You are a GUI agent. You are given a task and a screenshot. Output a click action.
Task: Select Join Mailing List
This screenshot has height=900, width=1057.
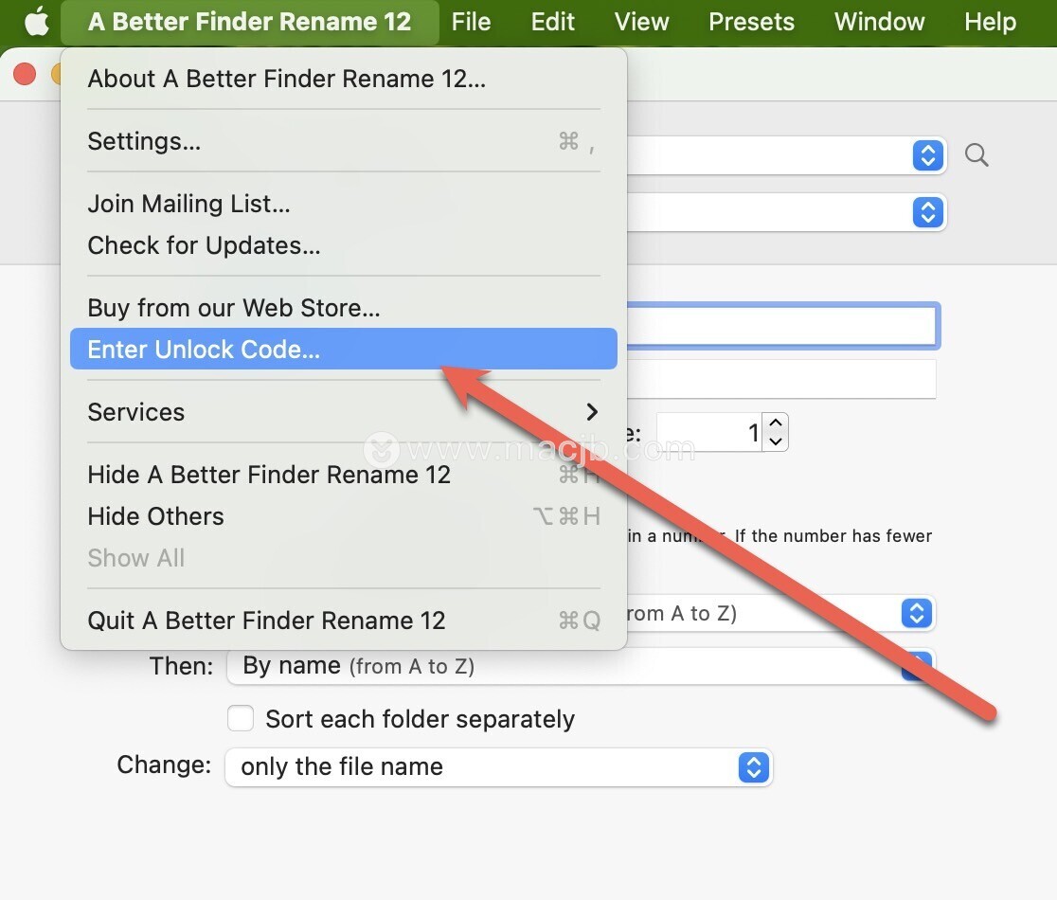point(344,204)
